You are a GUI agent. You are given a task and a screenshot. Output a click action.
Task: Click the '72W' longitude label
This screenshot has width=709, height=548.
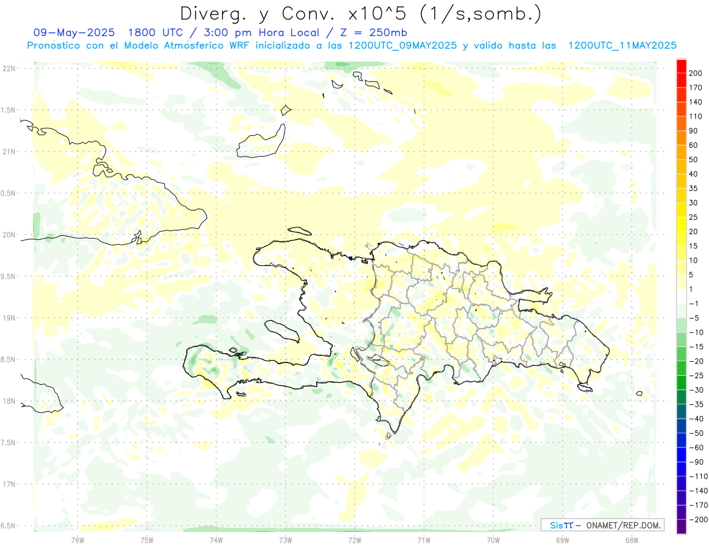[354, 540]
